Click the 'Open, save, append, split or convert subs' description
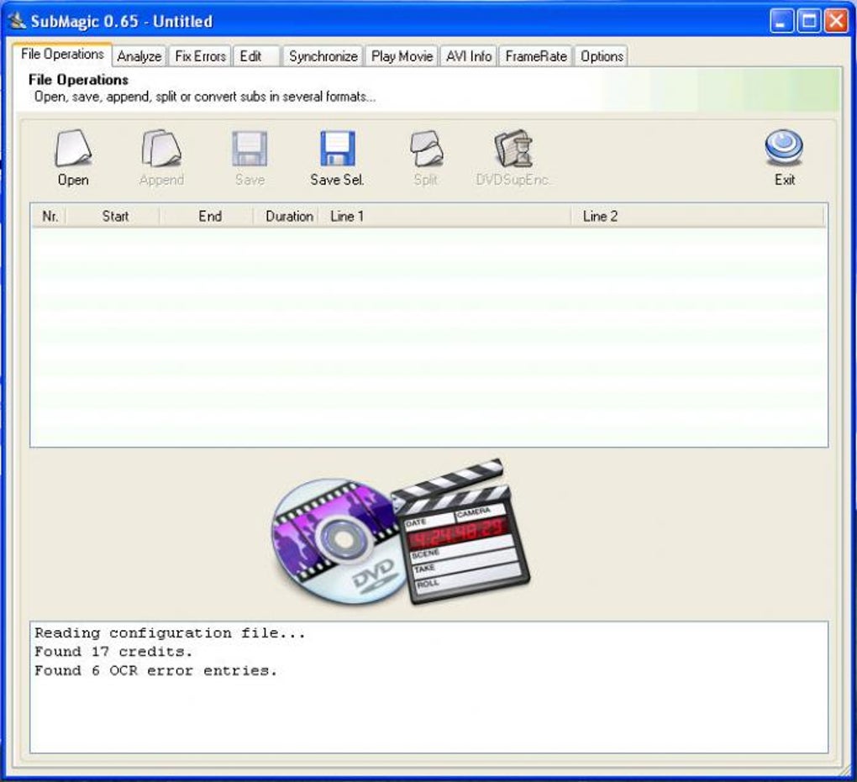This screenshot has width=857, height=782. click(x=205, y=97)
